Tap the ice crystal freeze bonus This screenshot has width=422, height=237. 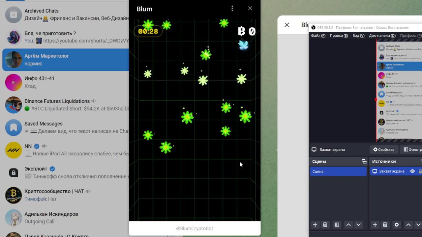coord(243,45)
